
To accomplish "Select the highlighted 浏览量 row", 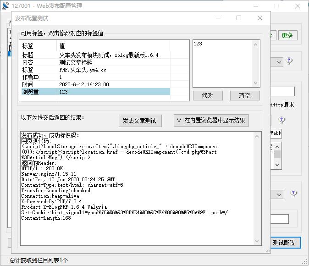I will [x=94, y=92].
